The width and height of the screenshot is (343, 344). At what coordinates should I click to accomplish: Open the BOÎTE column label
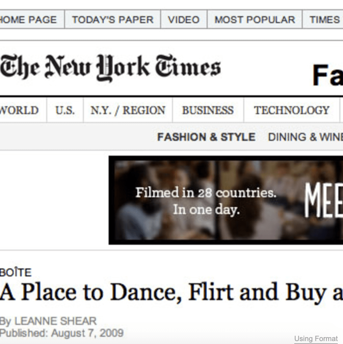(15, 272)
